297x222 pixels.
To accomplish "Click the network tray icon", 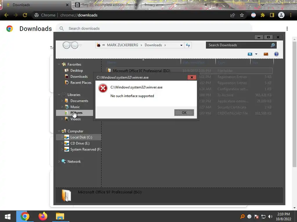I will 263,217.
